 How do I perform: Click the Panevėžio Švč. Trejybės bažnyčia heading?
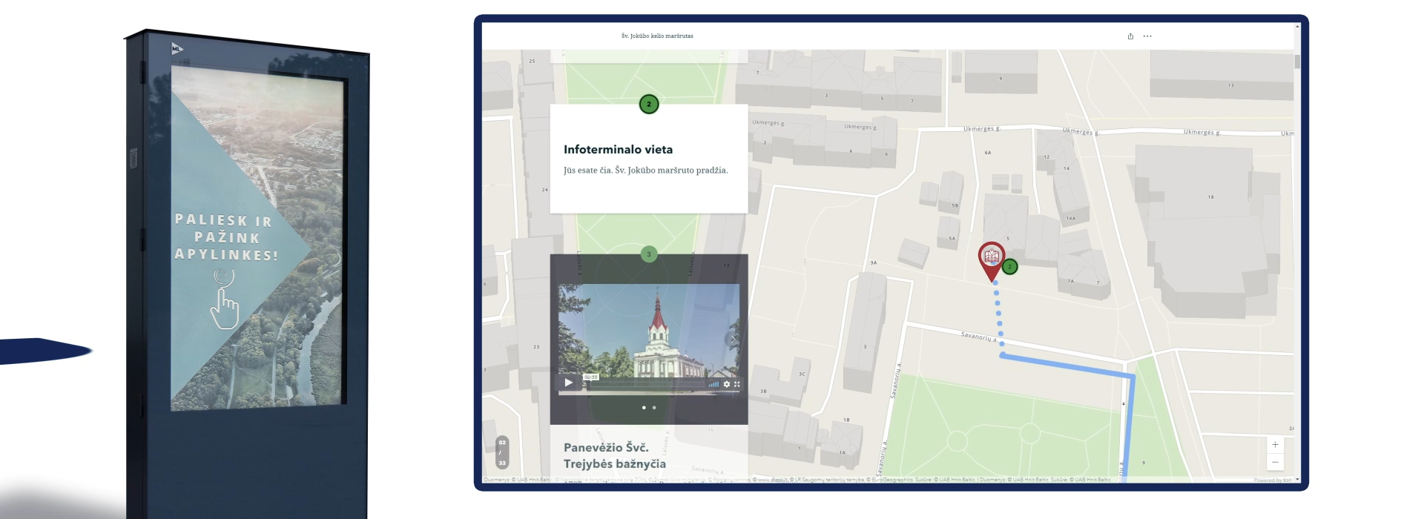pos(615,456)
